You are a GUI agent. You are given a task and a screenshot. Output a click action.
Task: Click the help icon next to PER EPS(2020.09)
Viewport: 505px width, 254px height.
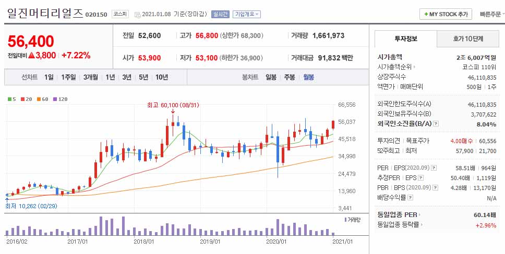click(434, 168)
